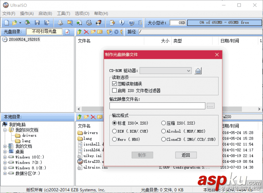Screen dimensions: 263x193
Task: Click the red Delete icon in local pane
Action: click(93, 117)
